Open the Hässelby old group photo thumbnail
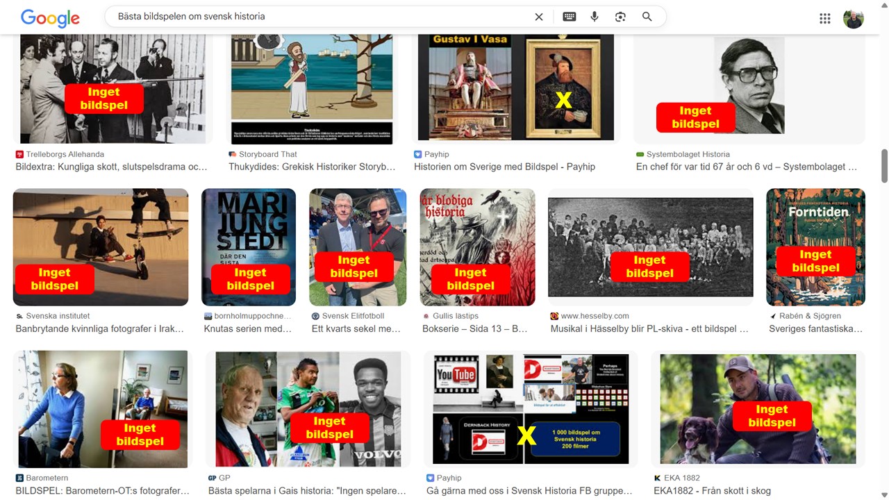 click(x=651, y=247)
